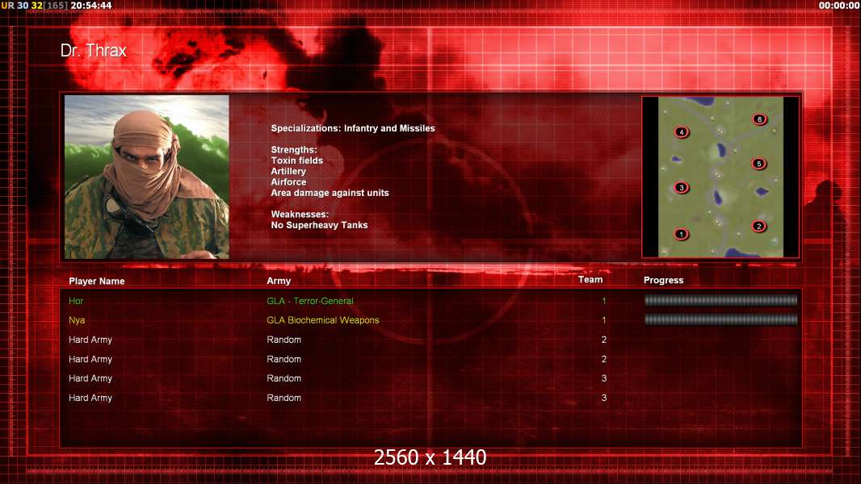Screen dimensions: 861x484
Task: Click Specializations: Infantry and Missiles text
Action: tap(352, 128)
